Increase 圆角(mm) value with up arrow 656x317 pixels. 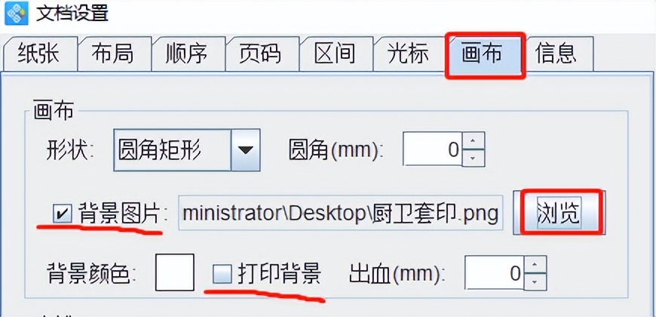pos(474,140)
